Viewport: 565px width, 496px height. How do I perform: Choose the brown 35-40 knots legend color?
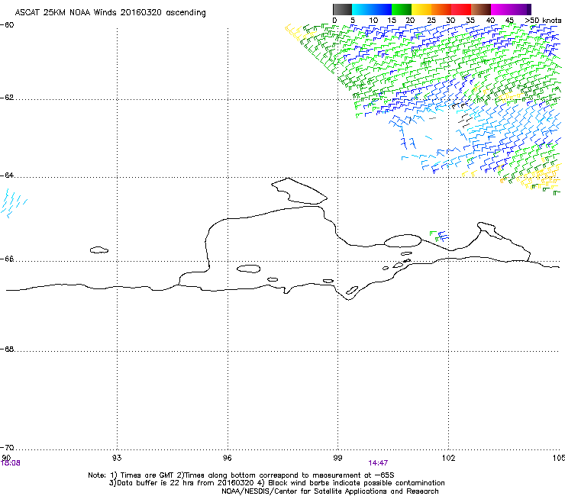(481, 9)
